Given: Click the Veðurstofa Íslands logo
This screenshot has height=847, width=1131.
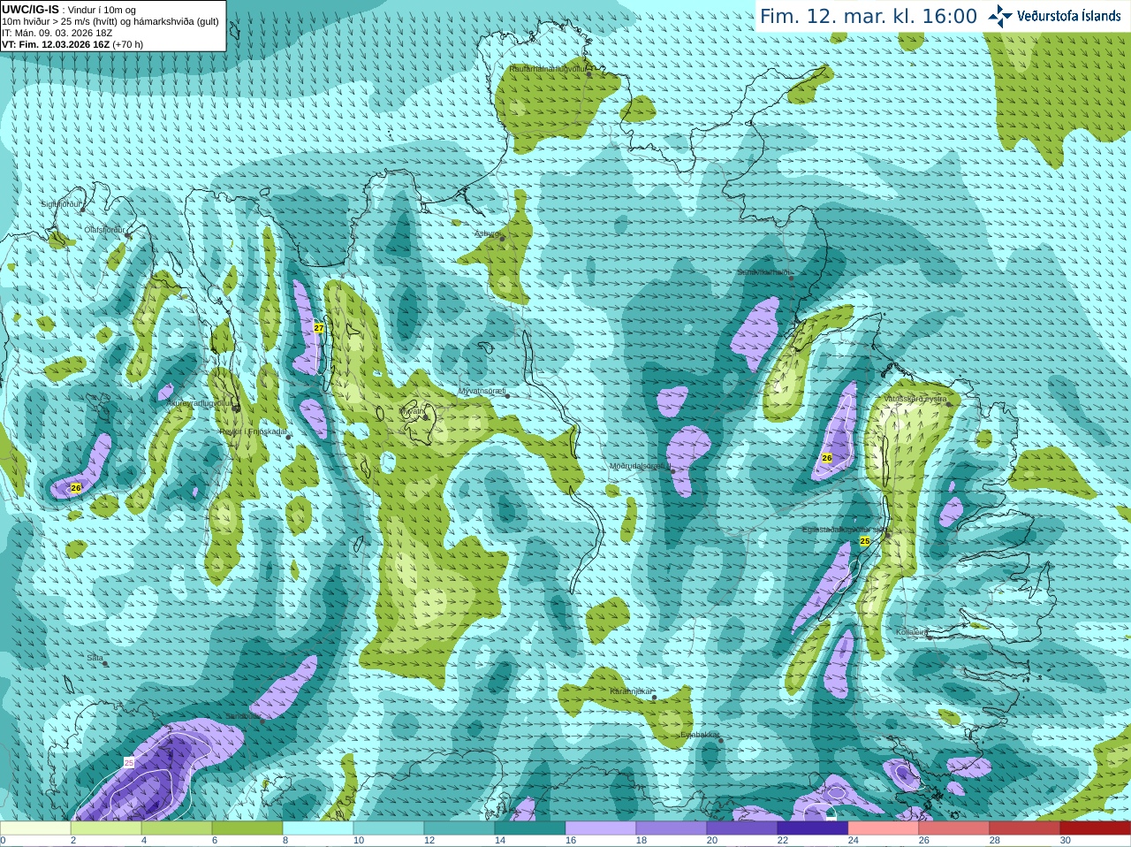Looking at the screenshot, I should click(x=1055, y=16).
